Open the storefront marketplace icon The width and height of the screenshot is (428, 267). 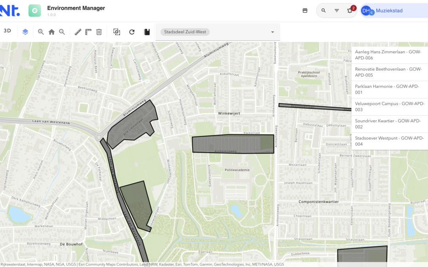click(305, 11)
